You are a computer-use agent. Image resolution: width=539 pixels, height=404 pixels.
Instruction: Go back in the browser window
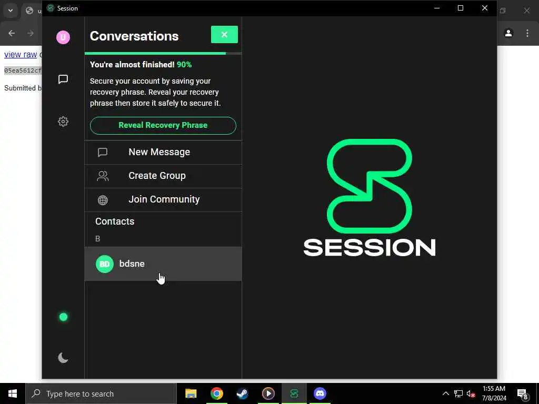click(12, 33)
